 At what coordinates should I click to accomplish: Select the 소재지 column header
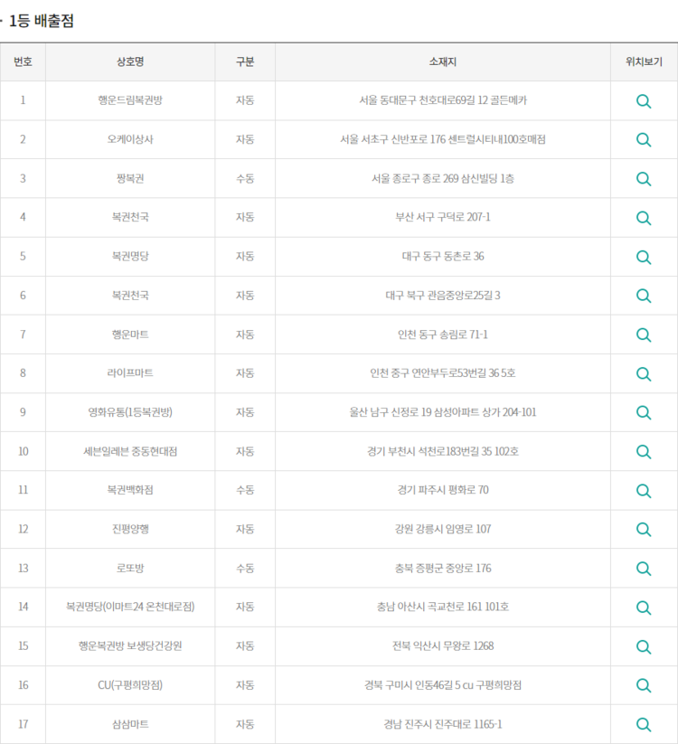click(x=443, y=61)
